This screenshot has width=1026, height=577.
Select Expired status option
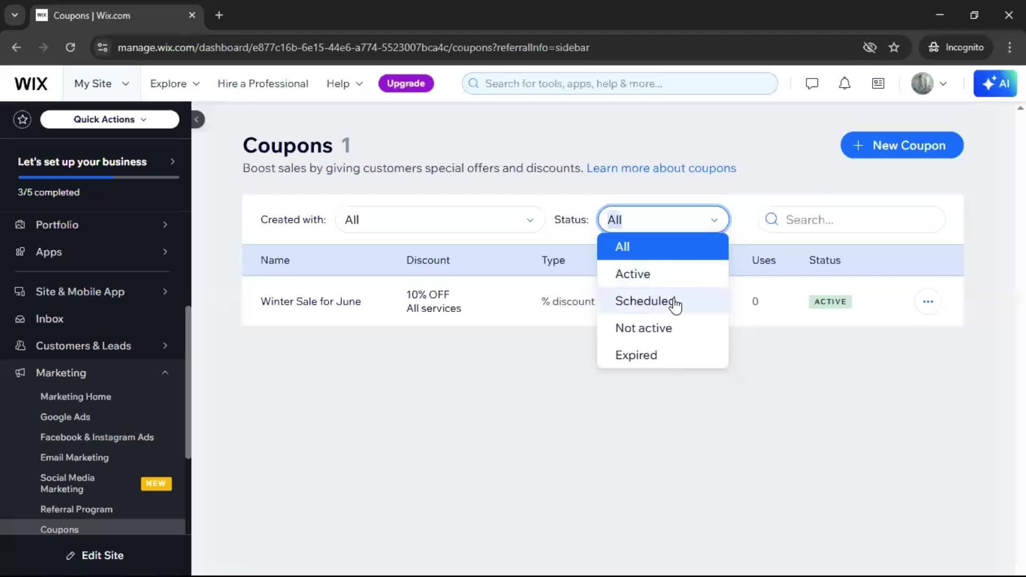pos(663,355)
